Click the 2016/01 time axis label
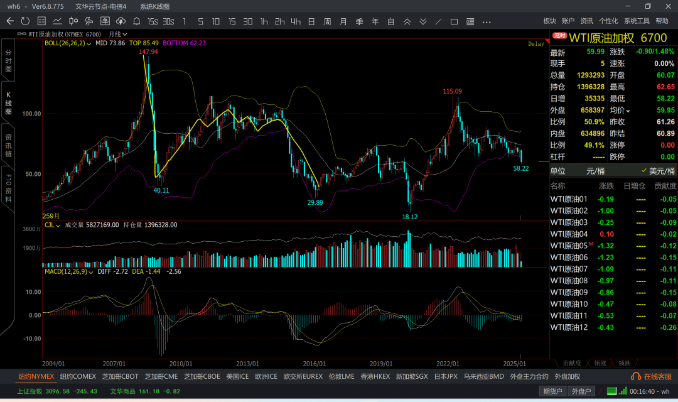Image resolution: width=678 pixels, height=402 pixels. (x=315, y=364)
